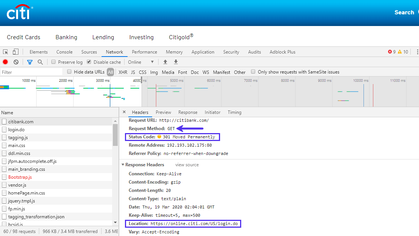
Task: Export HAR file using download arrow icon
Action: (x=176, y=62)
